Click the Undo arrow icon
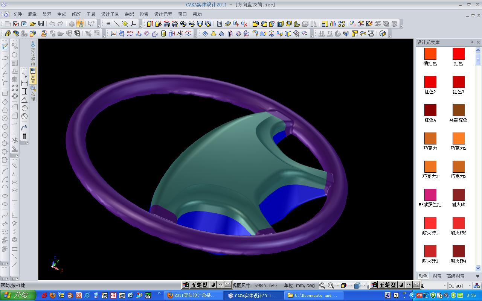 click(x=52, y=24)
